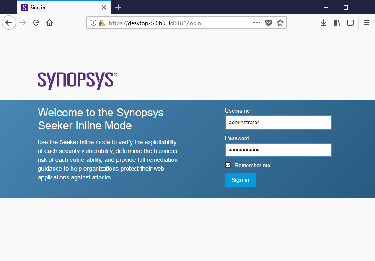
Task: Click inside the Username input field
Action: [278, 122]
